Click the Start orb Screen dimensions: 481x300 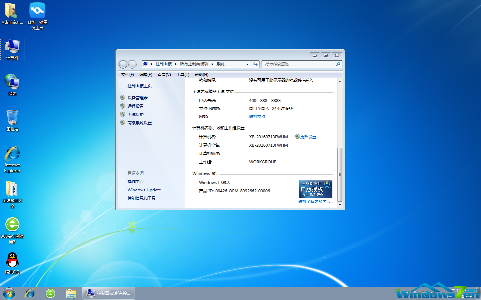[x=8, y=293]
